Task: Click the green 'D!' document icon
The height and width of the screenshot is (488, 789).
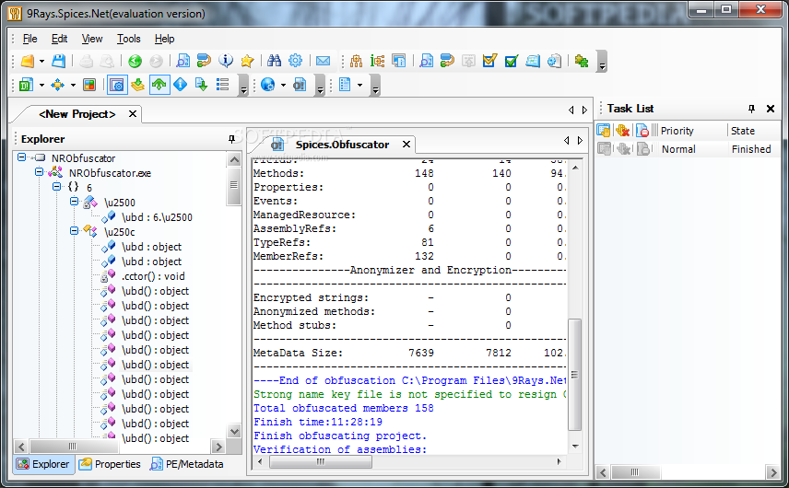Action: 26,85
